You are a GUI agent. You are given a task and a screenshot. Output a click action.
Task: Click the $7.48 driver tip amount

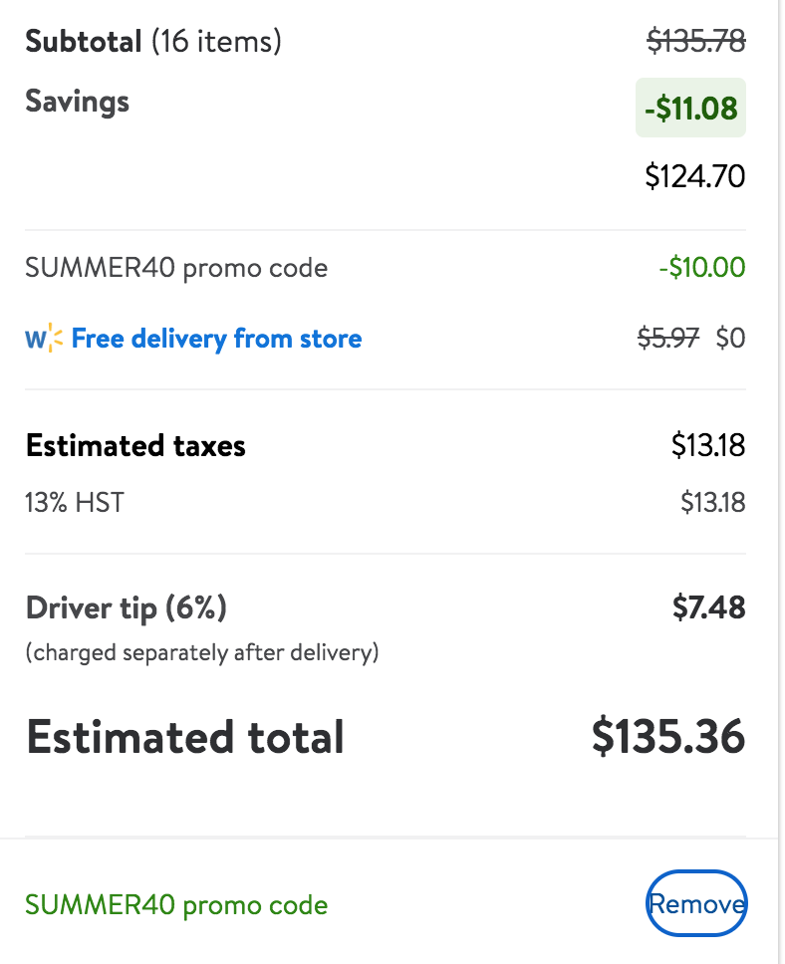(708, 607)
